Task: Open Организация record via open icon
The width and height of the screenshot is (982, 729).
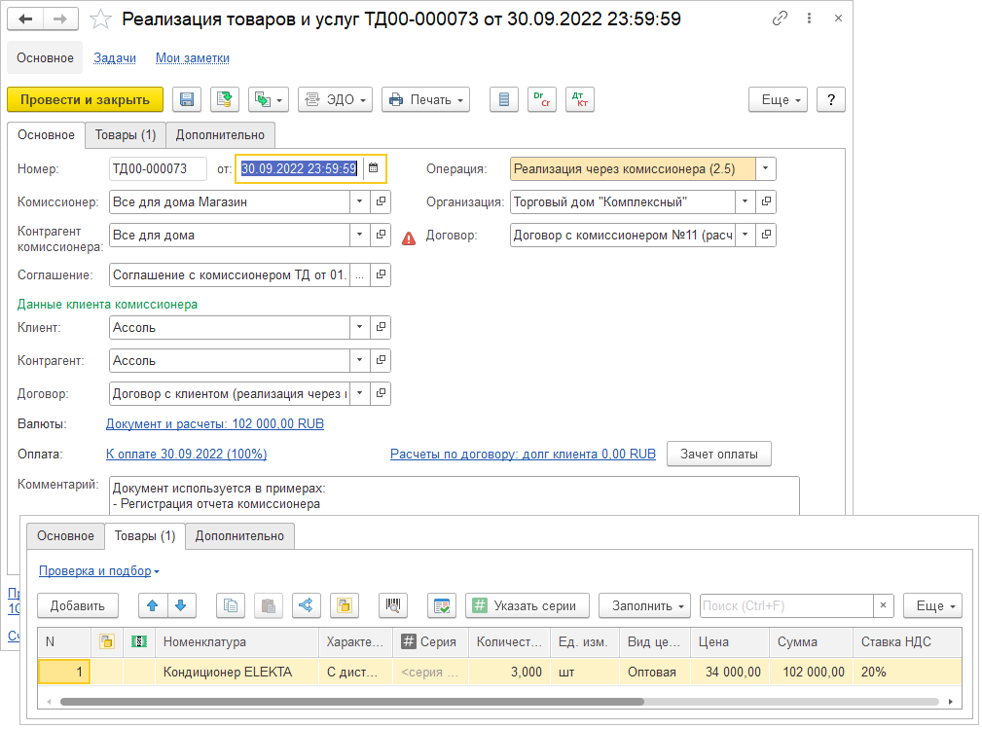Action: (766, 201)
